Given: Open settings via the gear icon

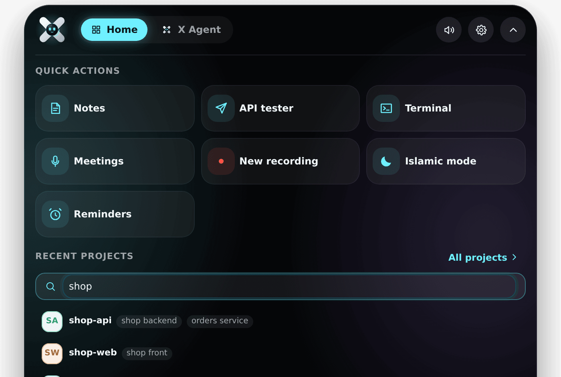Looking at the screenshot, I should (481, 30).
